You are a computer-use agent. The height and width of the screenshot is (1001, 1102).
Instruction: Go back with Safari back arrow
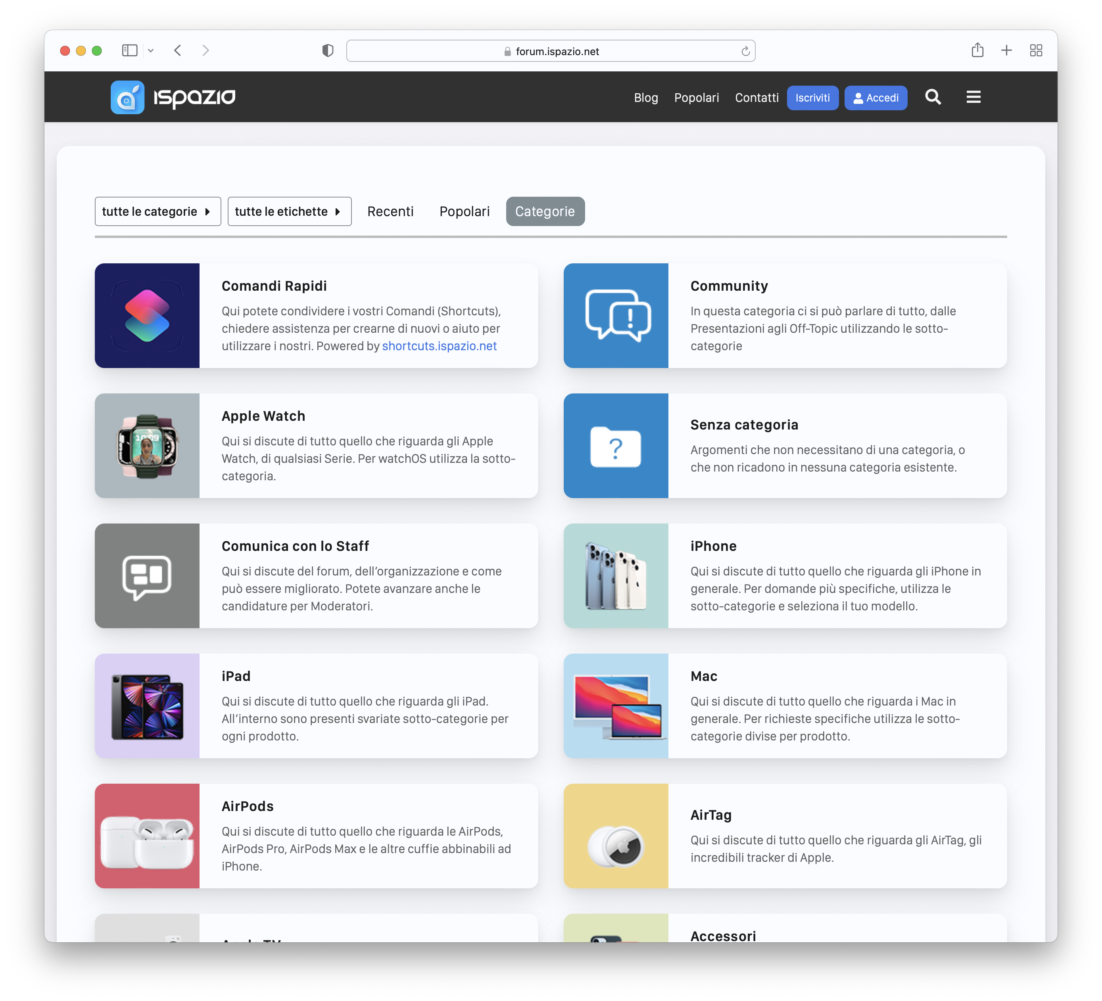(x=178, y=51)
